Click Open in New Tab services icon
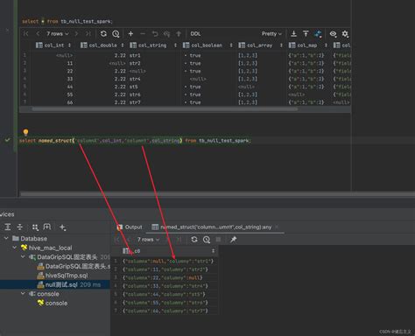Screen dimensions: 415x336 [47, 227]
